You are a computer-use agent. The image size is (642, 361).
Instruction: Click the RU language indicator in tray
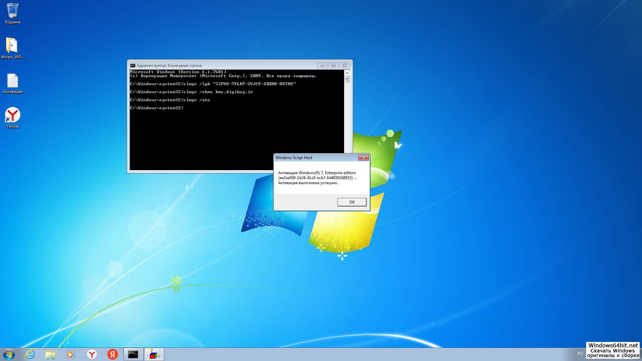click(x=580, y=354)
